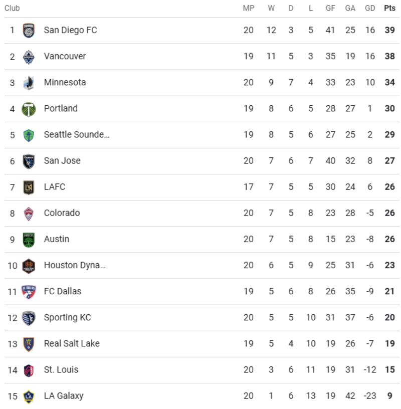Screen dimensions: 401x409
Task: Open the St. Louis team link
Action: 61,369
